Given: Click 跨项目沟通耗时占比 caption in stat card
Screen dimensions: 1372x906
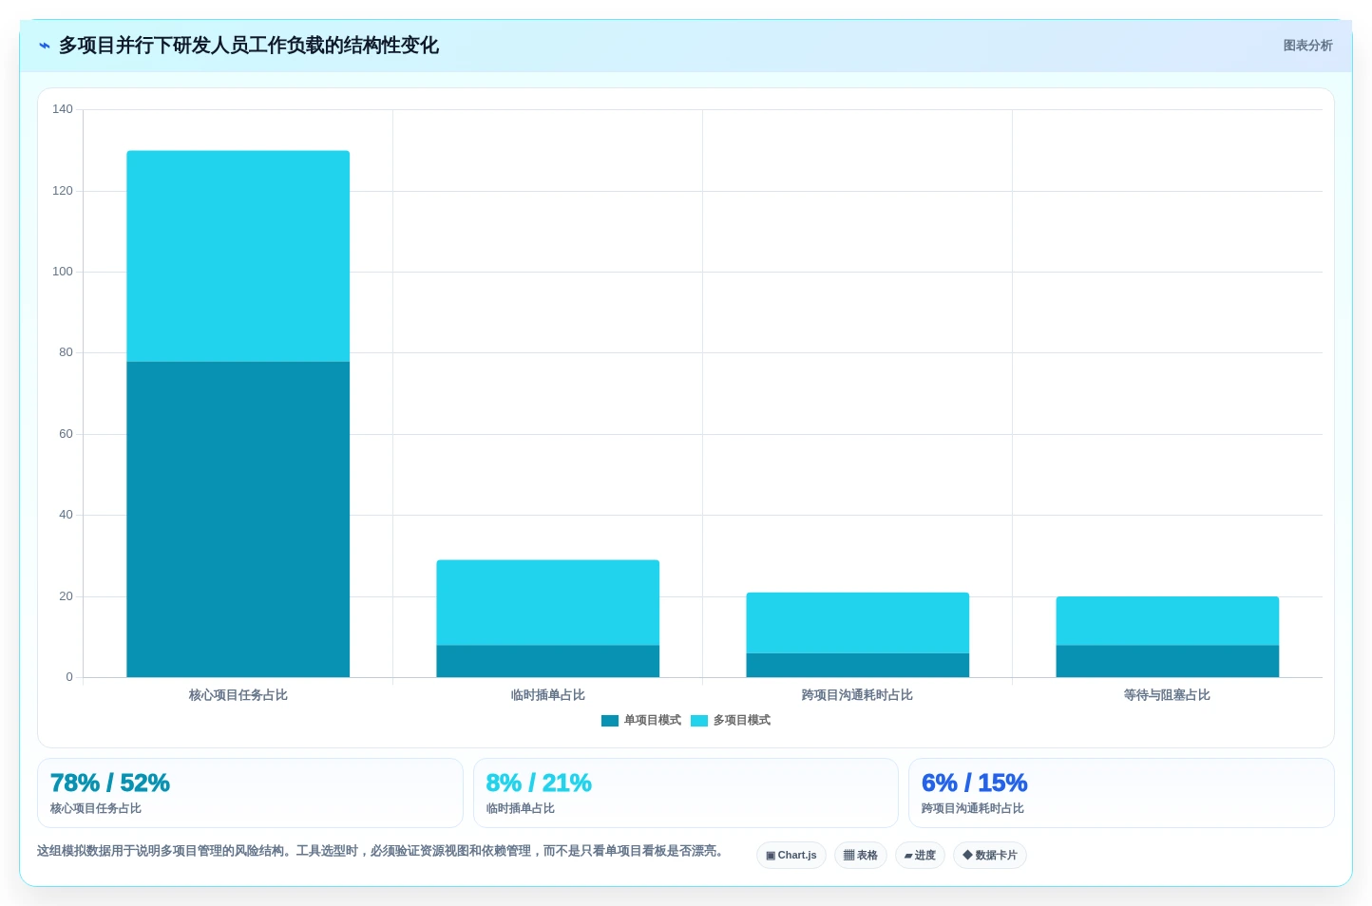Looking at the screenshot, I should coord(973,809).
